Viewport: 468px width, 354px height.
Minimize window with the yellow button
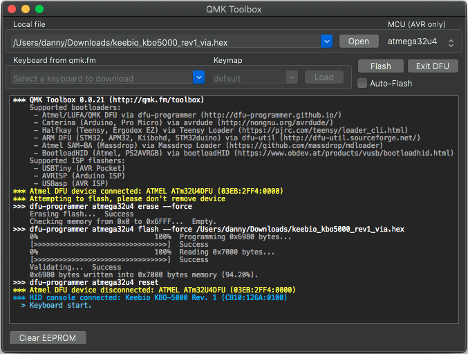[26, 9]
